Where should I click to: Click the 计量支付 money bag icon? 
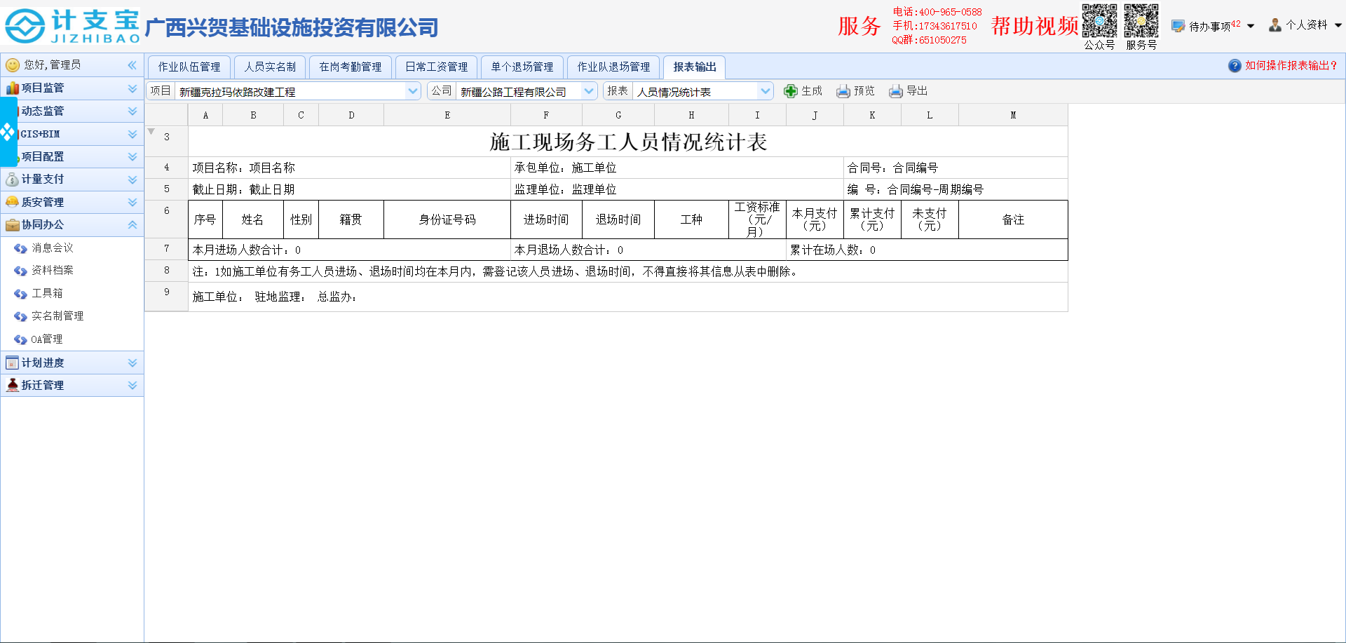[12, 180]
